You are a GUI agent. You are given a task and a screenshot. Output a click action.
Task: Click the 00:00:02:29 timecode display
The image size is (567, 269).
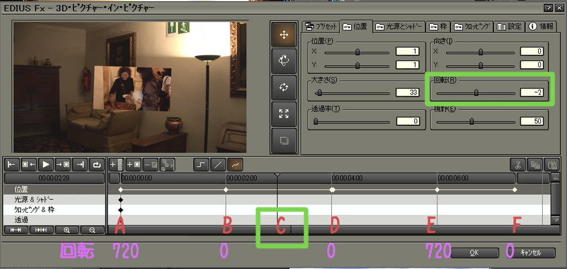coord(54,178)
